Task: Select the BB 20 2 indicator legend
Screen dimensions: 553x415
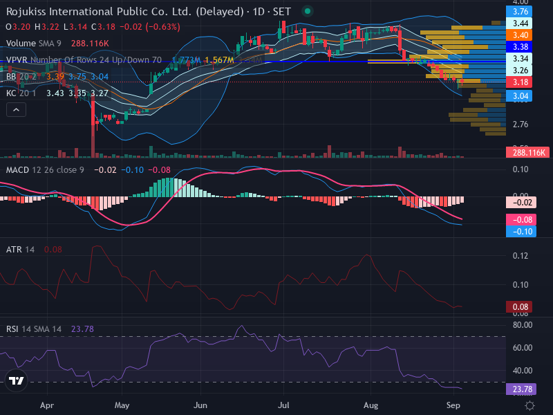Action: [21, 77]
